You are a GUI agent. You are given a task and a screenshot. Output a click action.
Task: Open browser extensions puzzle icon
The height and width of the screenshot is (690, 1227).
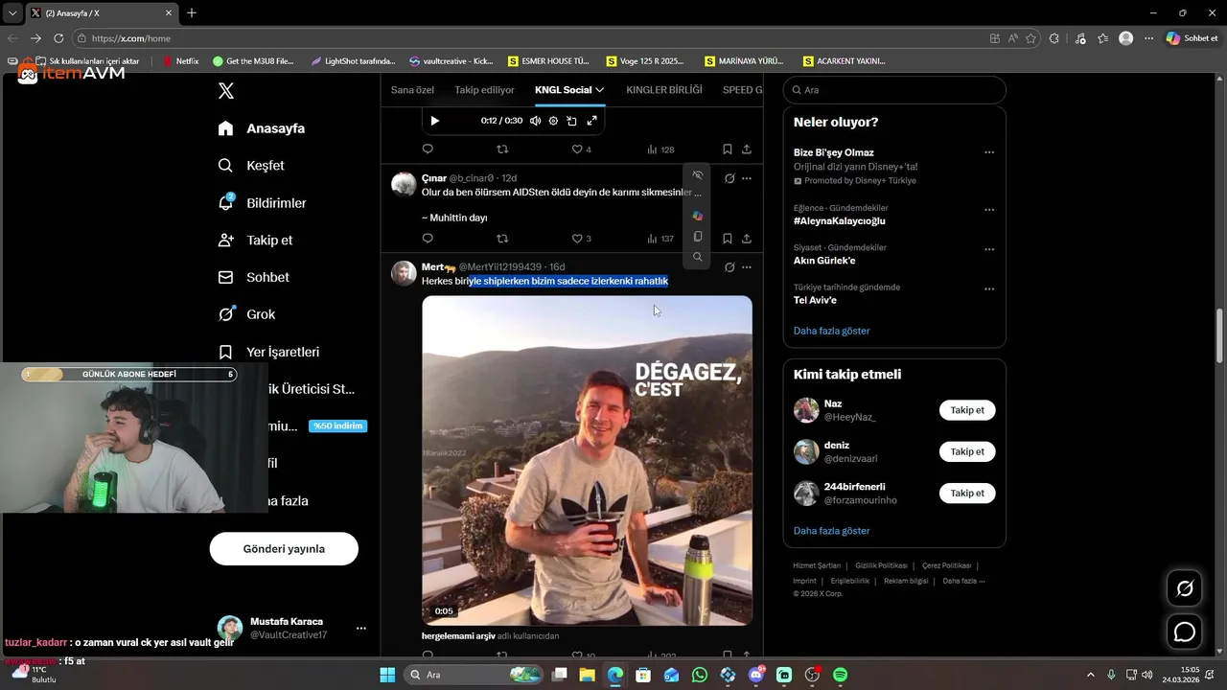point(1054,38)
